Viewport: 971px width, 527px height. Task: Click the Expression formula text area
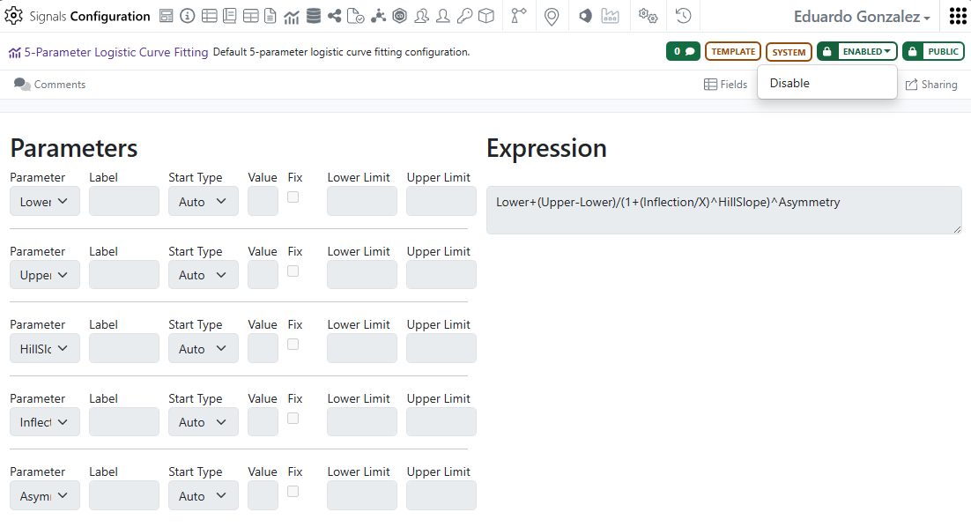pos(723,210)
